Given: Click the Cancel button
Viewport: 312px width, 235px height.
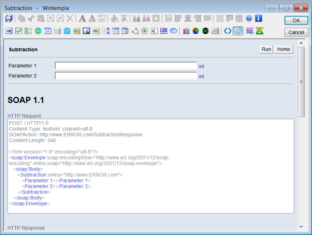Looking at the screenshot, I should [296, 32].
